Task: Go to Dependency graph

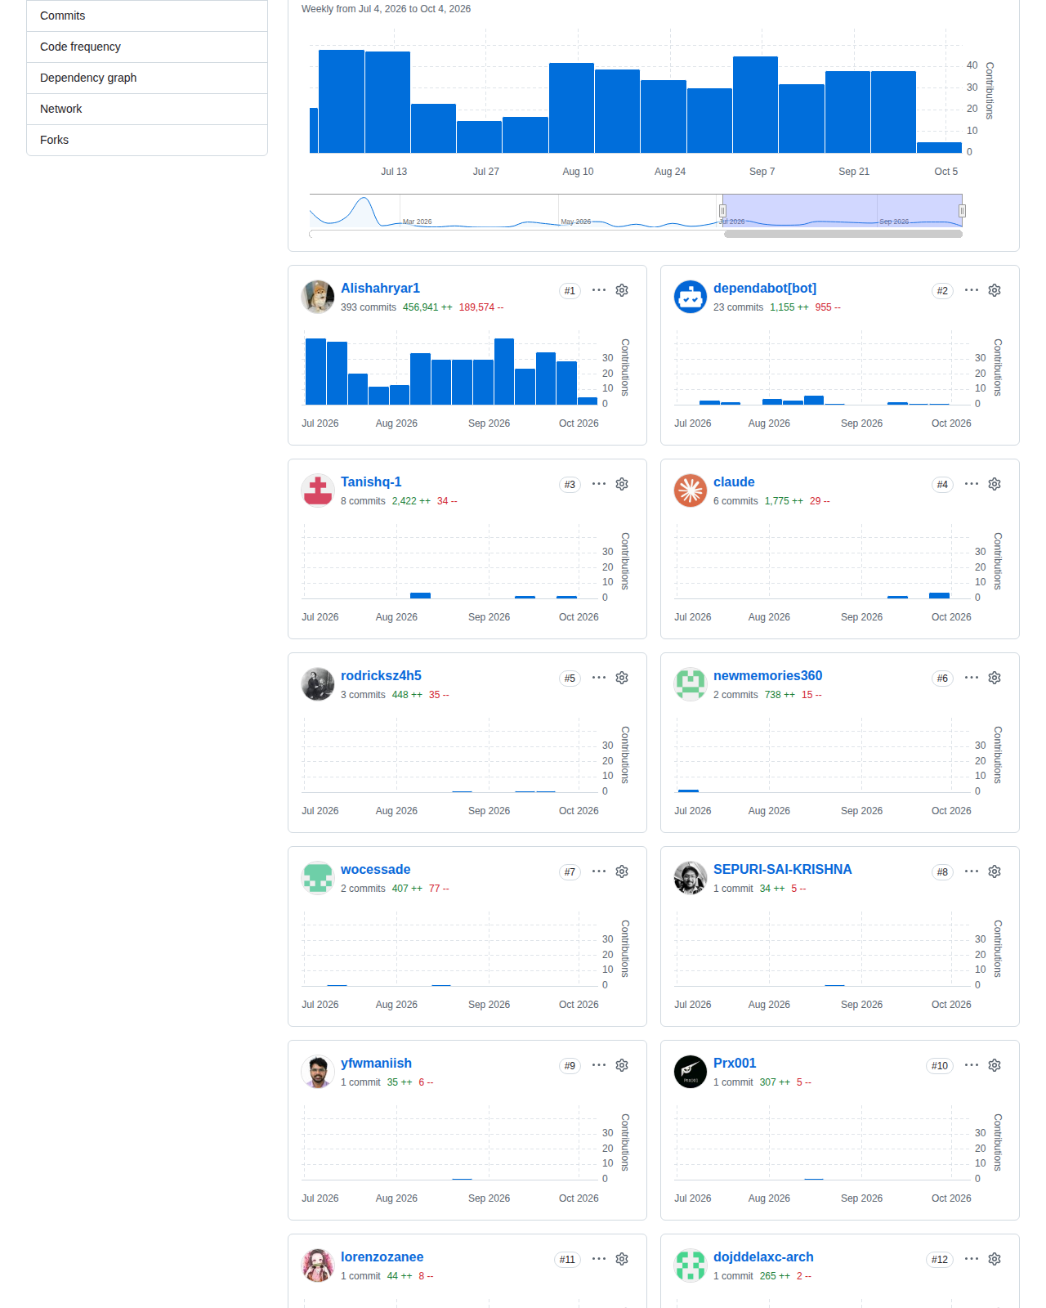Action: (147, 78)
